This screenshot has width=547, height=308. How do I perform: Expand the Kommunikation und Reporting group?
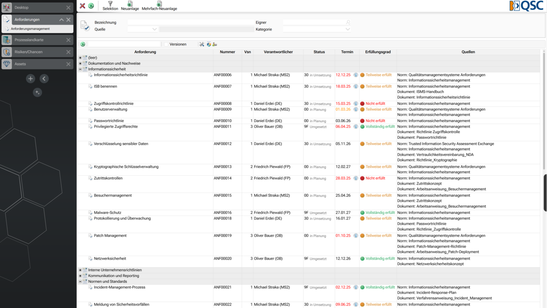[80, 276]
